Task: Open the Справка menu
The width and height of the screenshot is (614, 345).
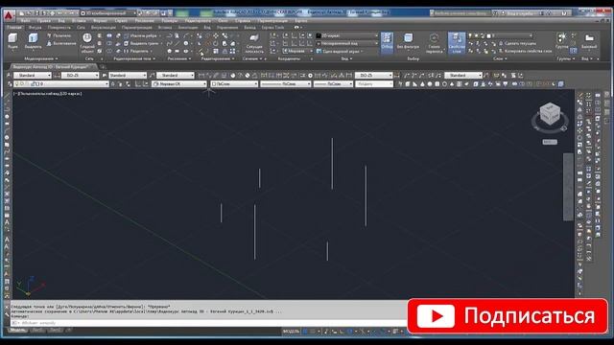Action: [x=243, y=20]
